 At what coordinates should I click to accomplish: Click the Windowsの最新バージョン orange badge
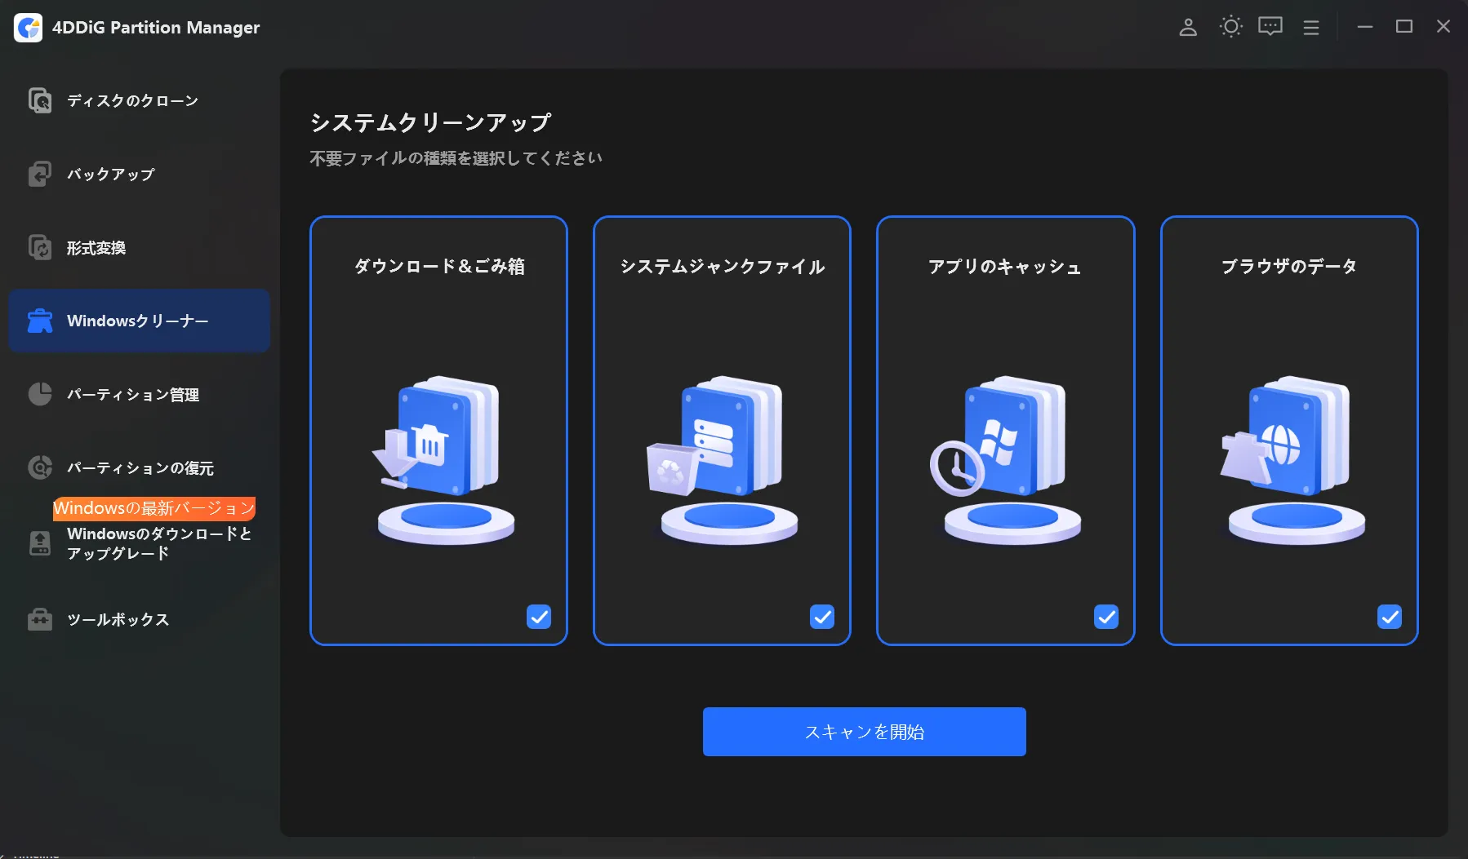point(154,508)
